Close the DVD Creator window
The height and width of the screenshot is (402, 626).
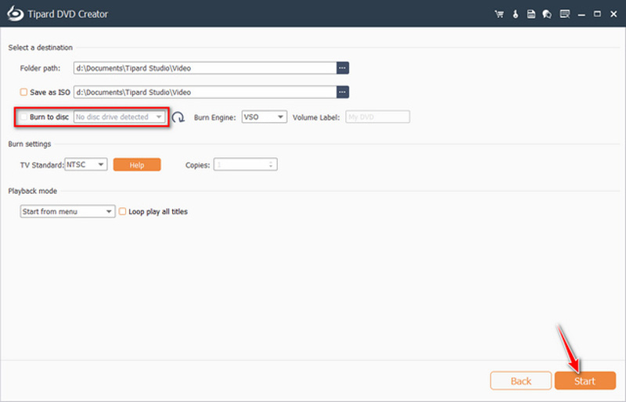pyautogui.click(x=613, y=14)
